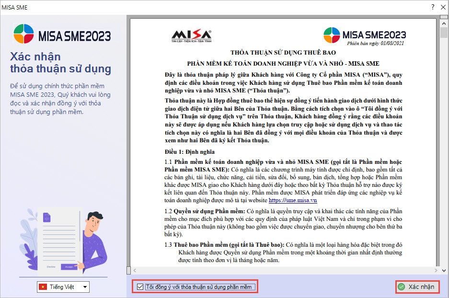The image size is (449, 298).
Task: Click the Vietnam flag icon in language selector
Action: click(43, 287)
